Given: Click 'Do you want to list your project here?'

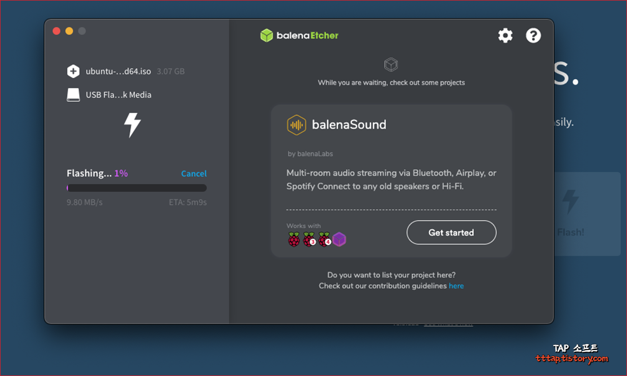Looking at the screenshot, I should (391, 275).
